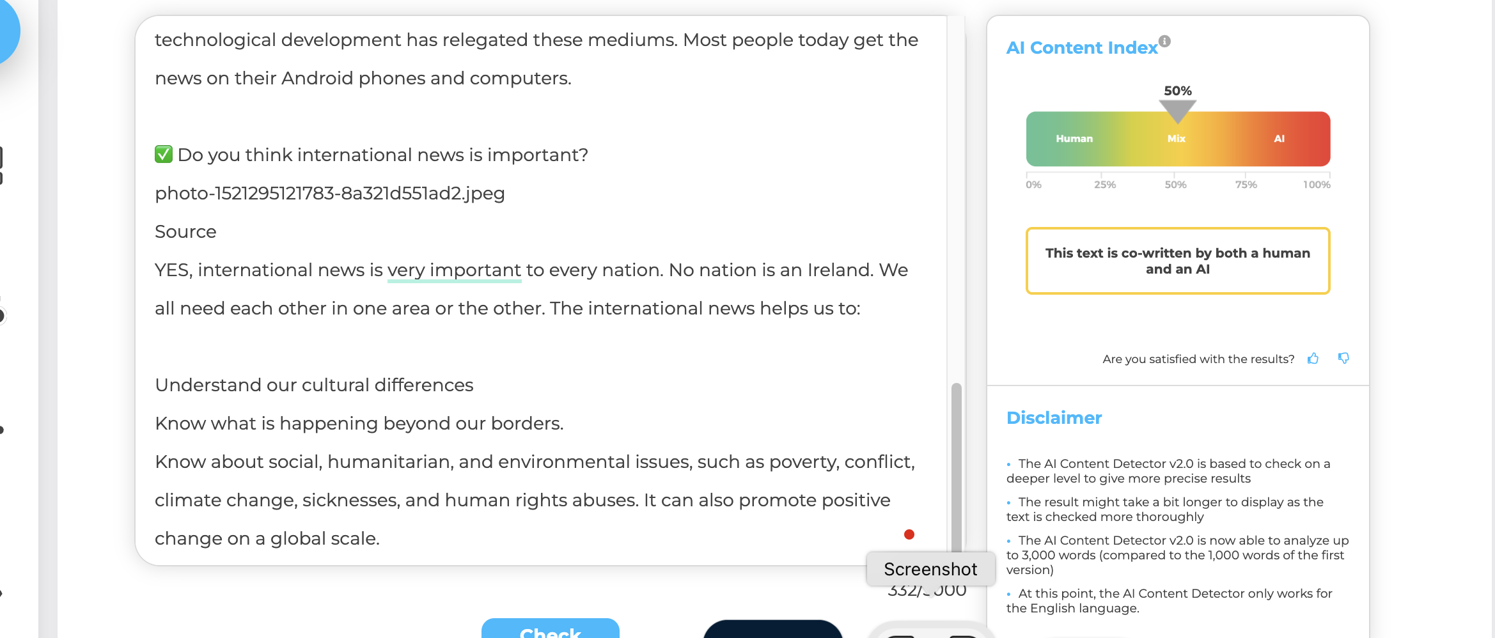Viewport: 1495px width, 638px height.
Task: Click the 'Understand our cultural differences' line
Action: (314, 385)
